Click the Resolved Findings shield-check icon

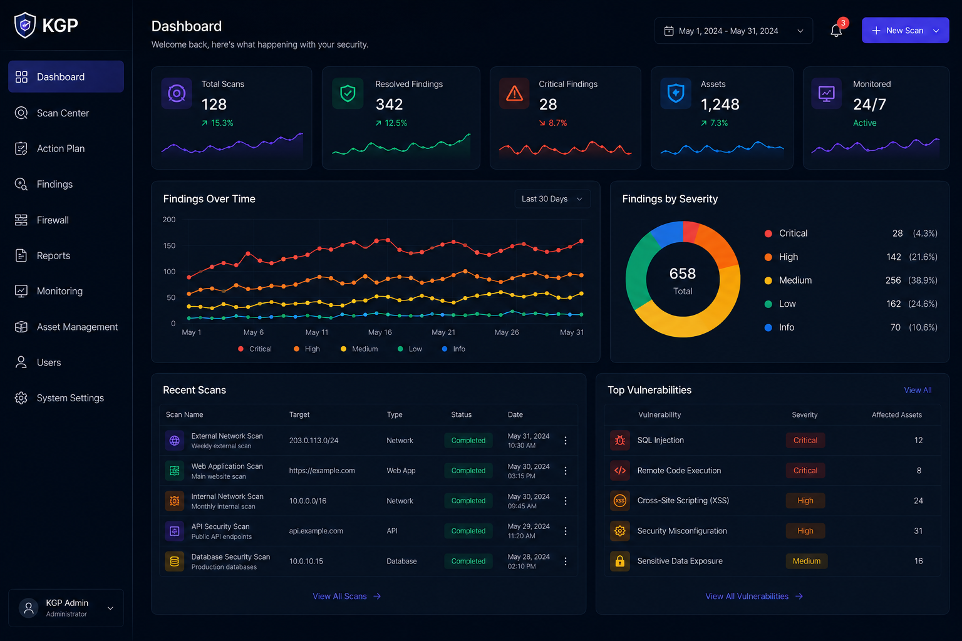pos(348,94)
